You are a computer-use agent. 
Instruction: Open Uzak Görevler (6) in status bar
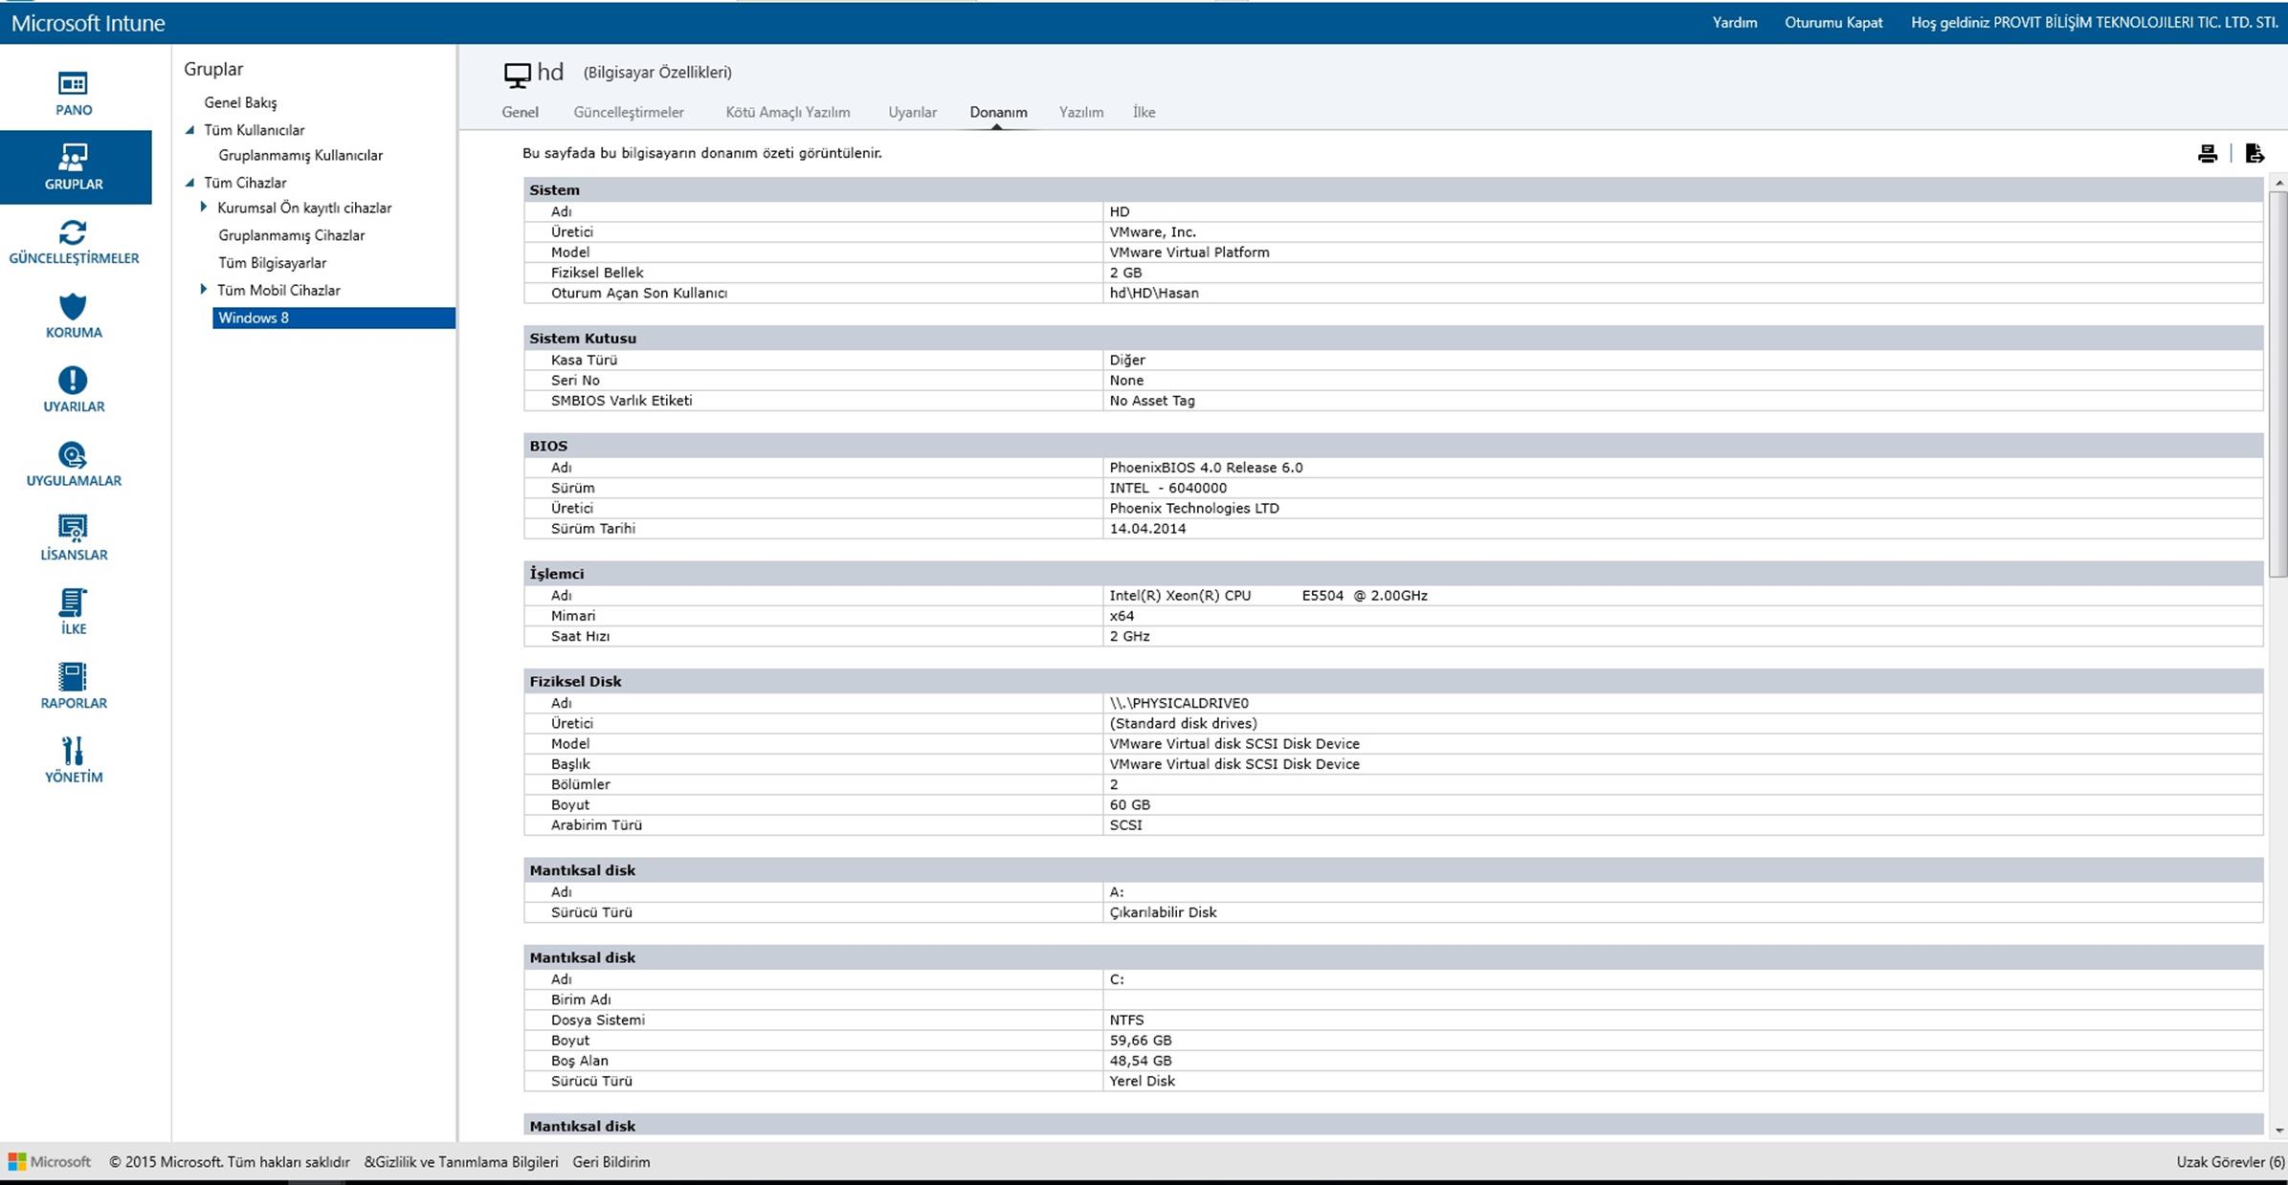click(x=2230, y=1162)
